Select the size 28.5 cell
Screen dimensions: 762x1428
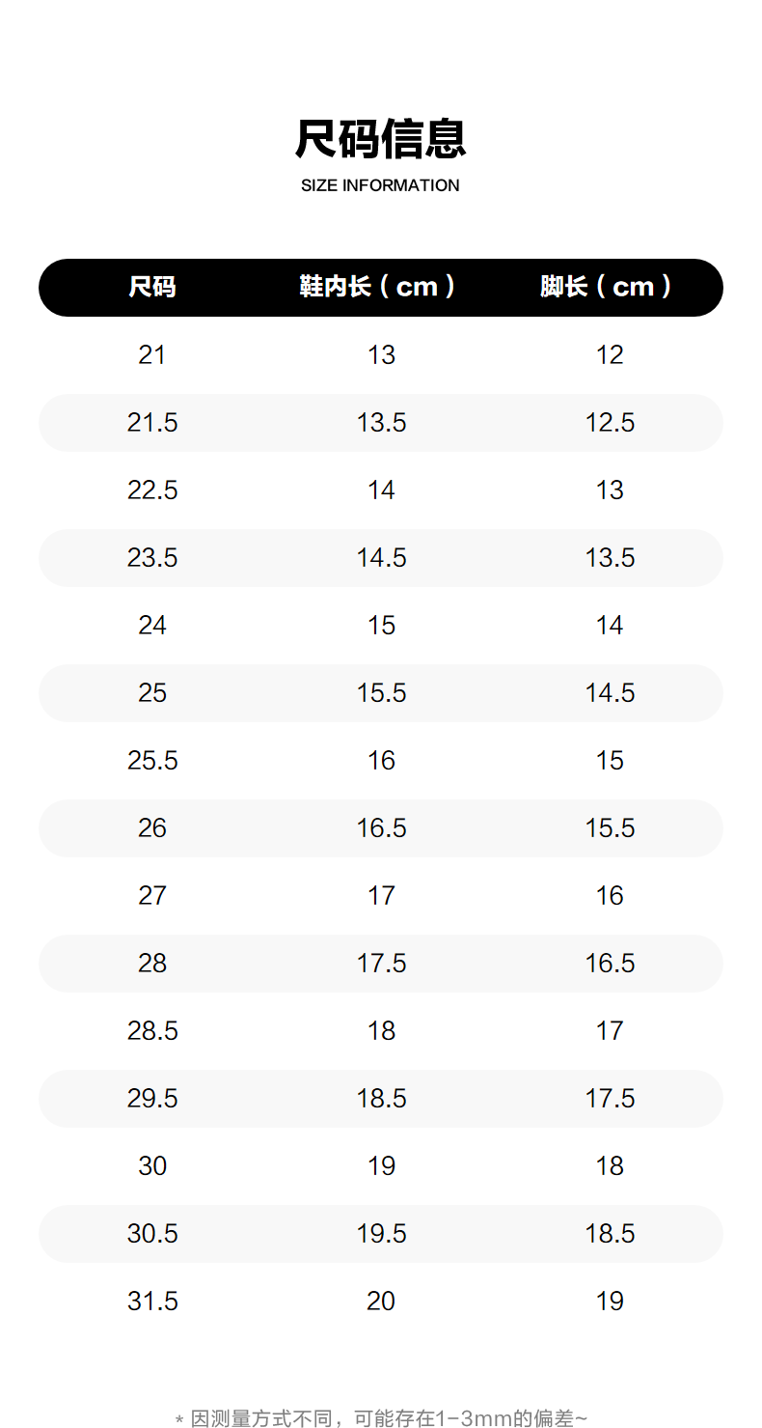coord(152,1031)
